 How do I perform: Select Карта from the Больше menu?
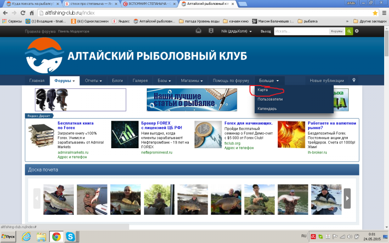point(263,90)
